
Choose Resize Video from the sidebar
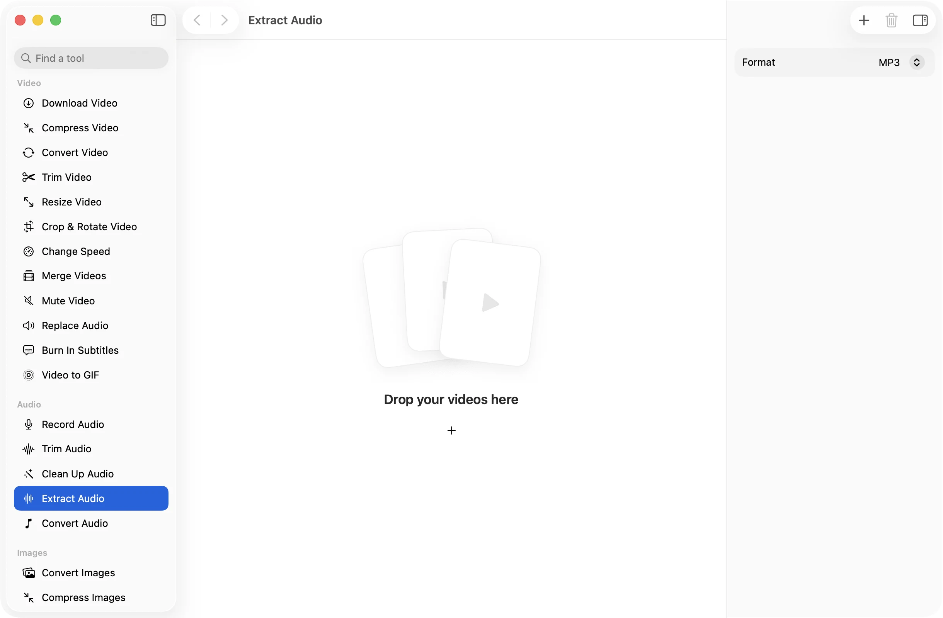pyautogui.click(x=91, y=202)
